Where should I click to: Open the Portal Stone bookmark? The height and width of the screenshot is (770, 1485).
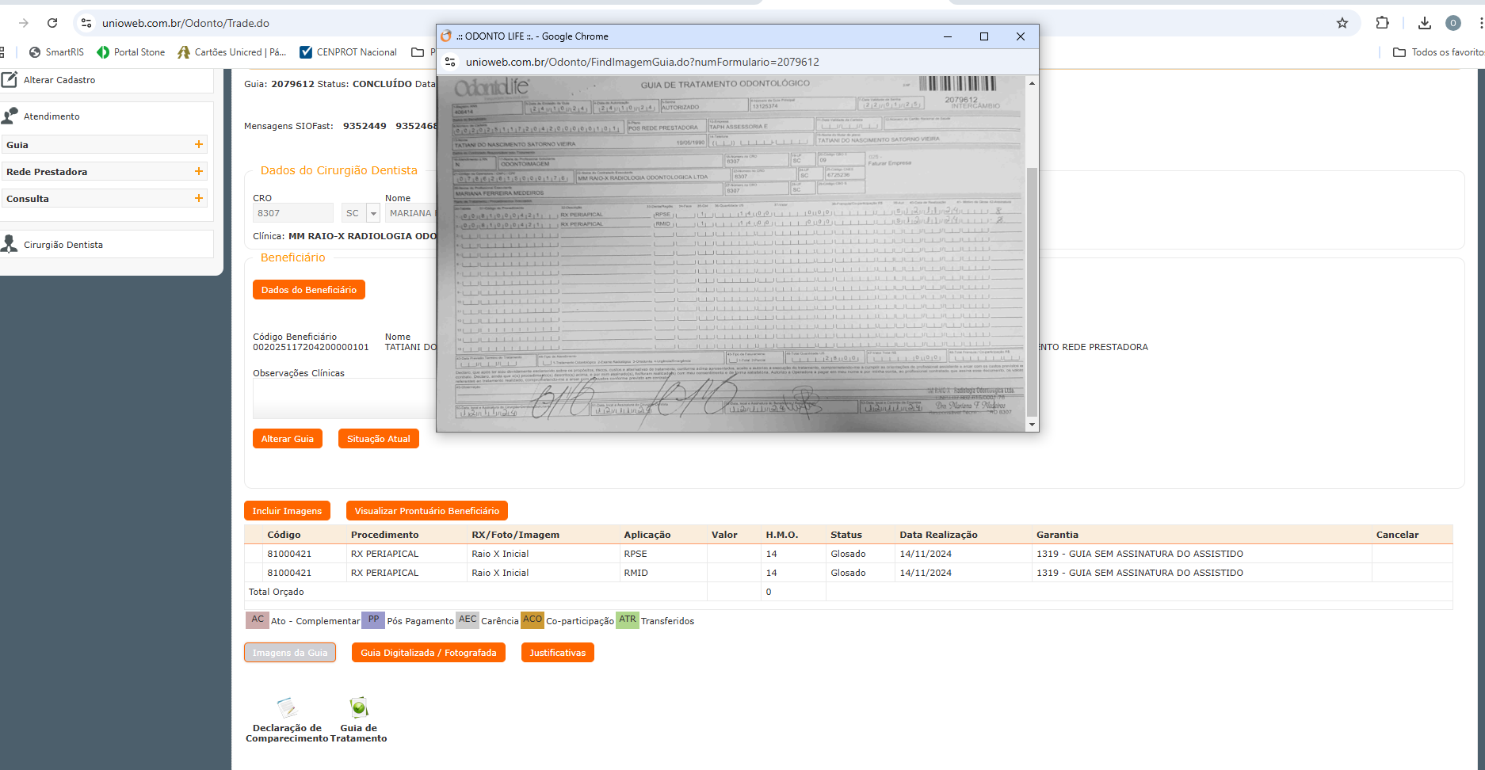coord(131,52)
